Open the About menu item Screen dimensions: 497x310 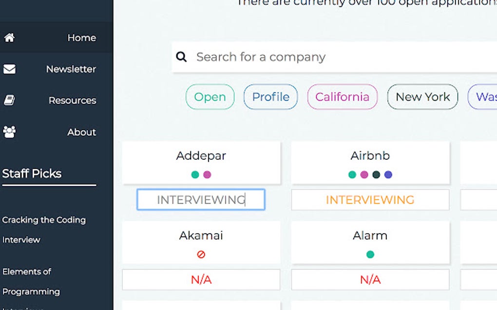[x=81, y=132]
